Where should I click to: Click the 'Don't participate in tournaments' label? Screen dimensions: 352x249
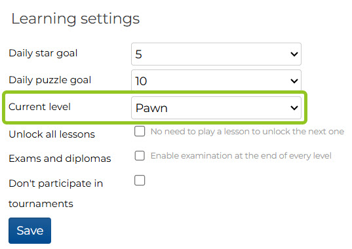pos(56,193)
